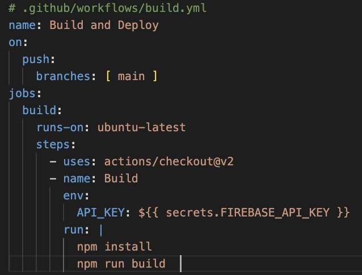362x275 pixels.
Task: Click the 'on' key
Action: tap(15, 43)
